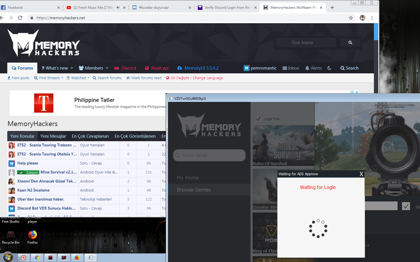Open the Windows Start orb

(8, 257)
